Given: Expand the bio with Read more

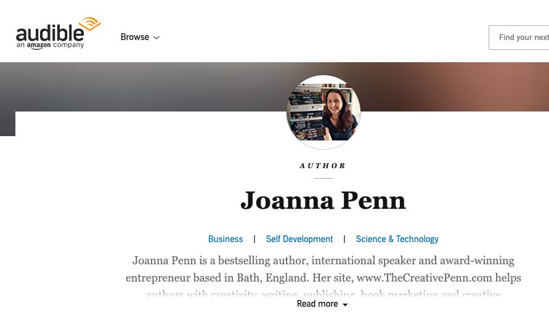Looking at the screenshot, I should pyautogui.click(x=317, y=304).
